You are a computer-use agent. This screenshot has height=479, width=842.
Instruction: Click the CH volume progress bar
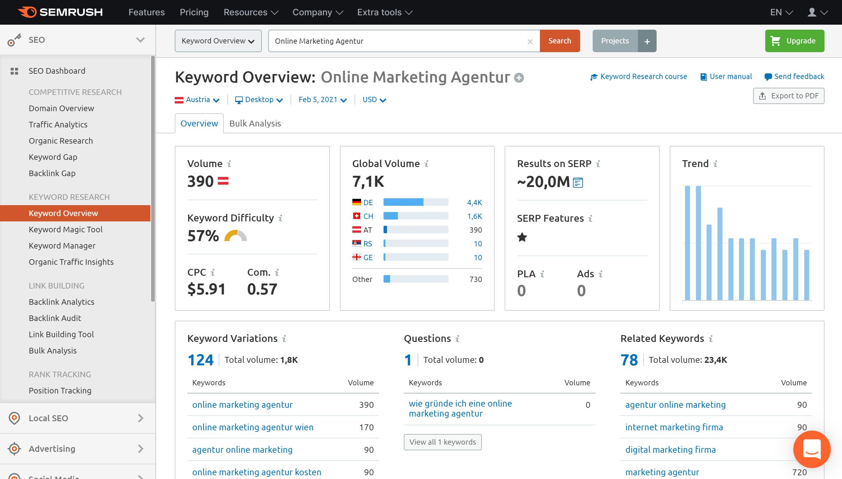pyautogui.click(x=416, y=216)
